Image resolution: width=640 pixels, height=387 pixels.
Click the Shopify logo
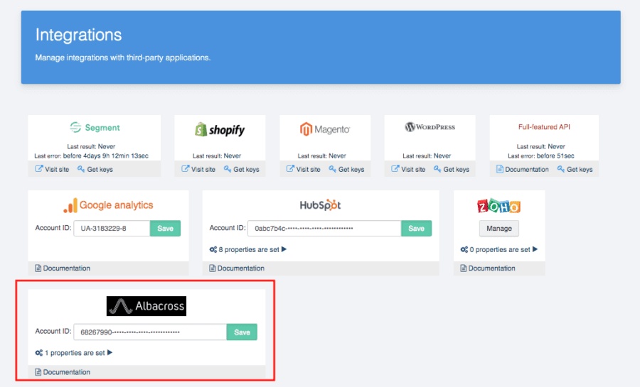[220, 129]
